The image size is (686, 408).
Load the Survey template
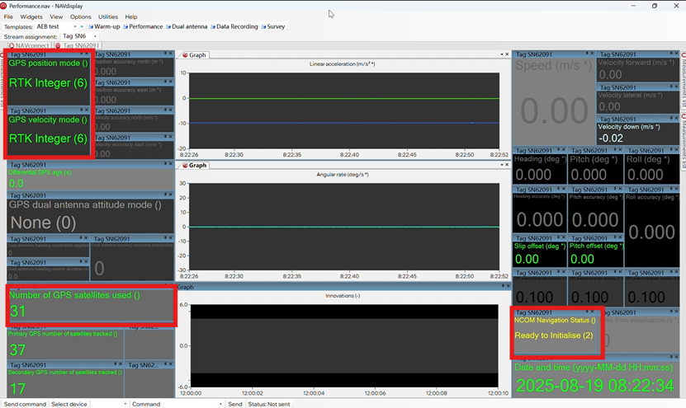(273, 26)
